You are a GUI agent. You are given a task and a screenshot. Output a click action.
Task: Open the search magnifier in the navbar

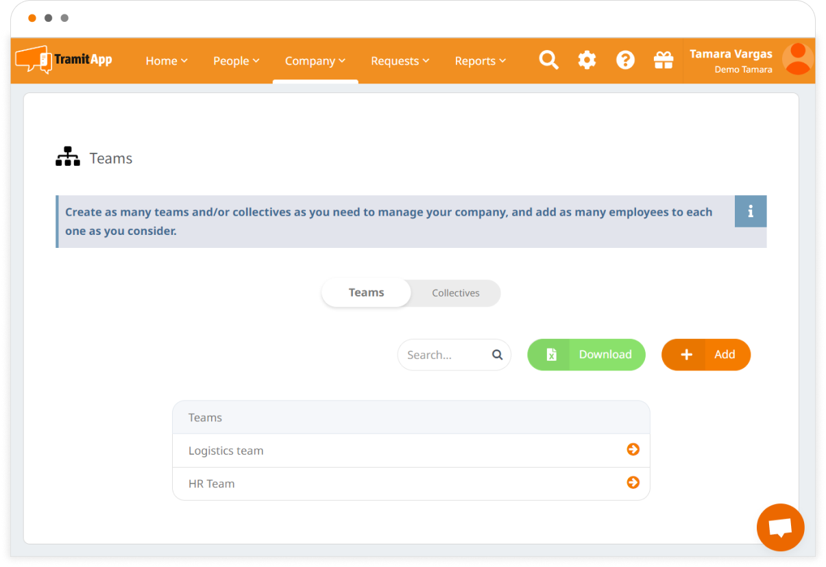click(548, 60)
